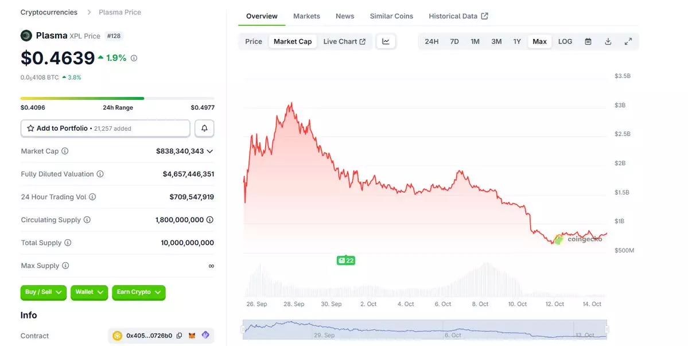Expand chart to fullscreen

[x=628, y=41]
